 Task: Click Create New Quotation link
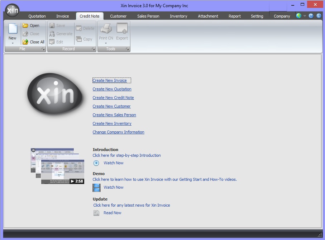(112, 89)
